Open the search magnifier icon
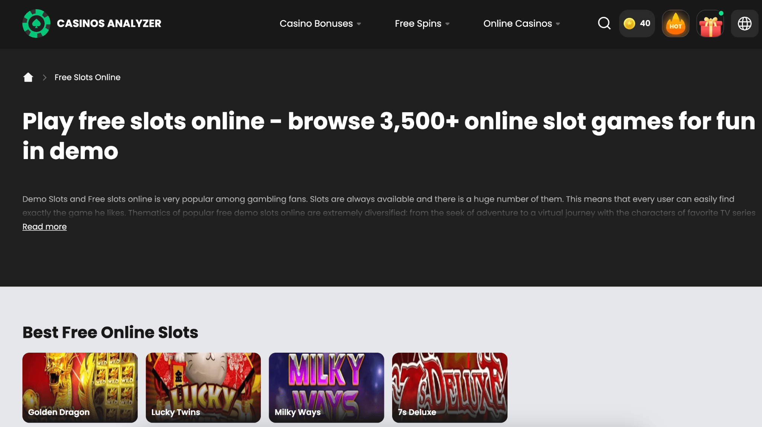762x427 pixels. [x=604, y=23]
